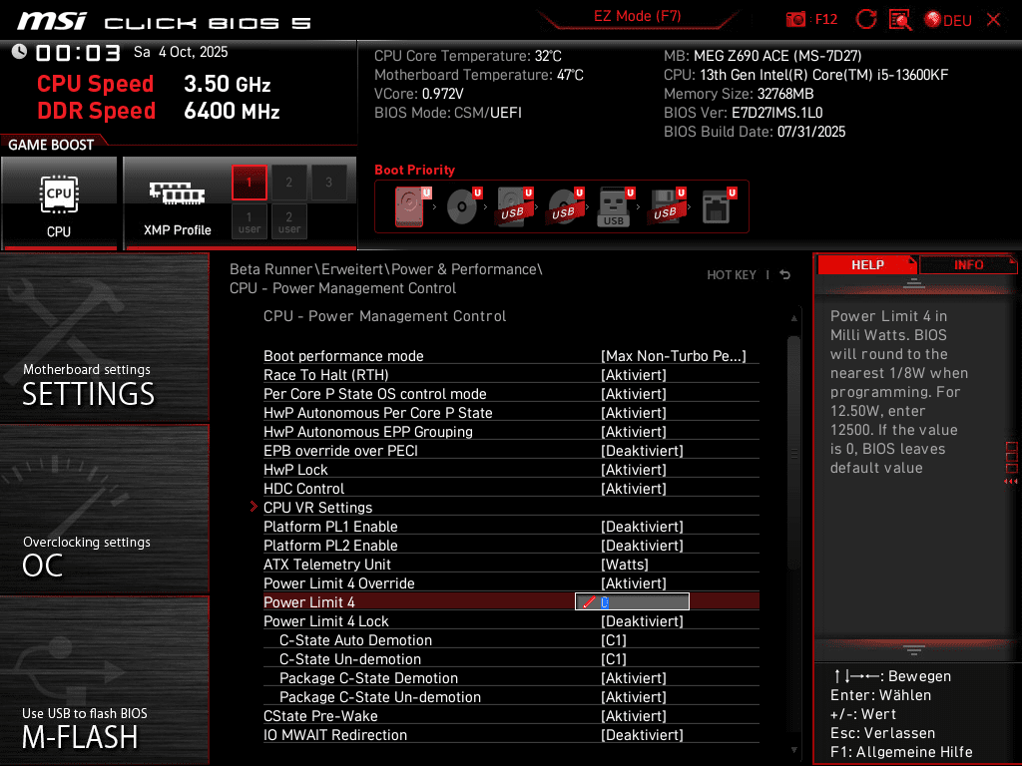Open the M-FLASH BIOS flashing menu

click(104, 680)
